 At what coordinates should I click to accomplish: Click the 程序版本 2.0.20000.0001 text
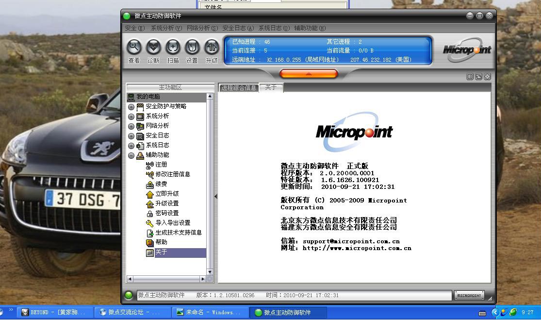(x=328, y=173)
